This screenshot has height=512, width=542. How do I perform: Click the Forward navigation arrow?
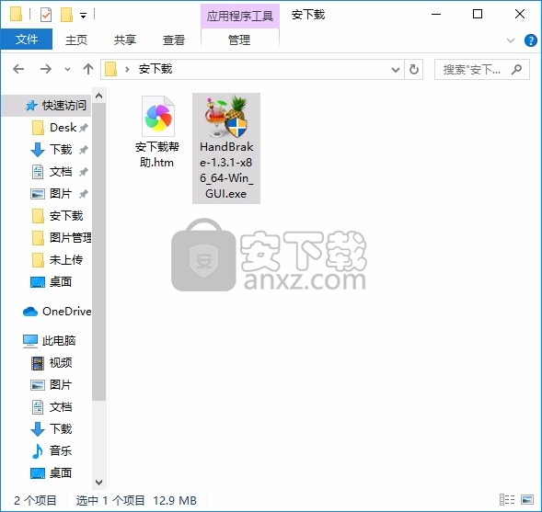(46, 69)
